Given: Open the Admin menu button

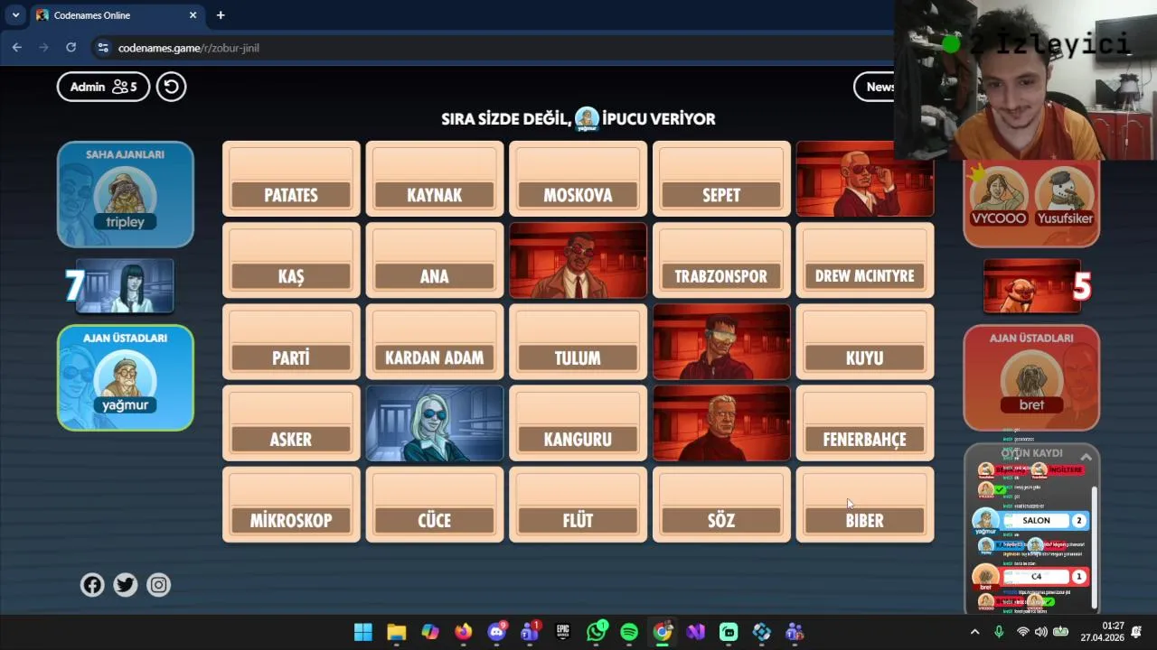Looking at the screenshot, I should (103, 87).
